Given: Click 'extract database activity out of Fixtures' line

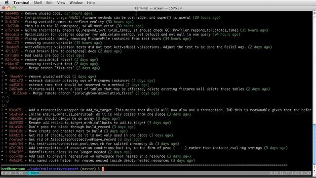Looking at the screenshot, I should coord(79,81).
